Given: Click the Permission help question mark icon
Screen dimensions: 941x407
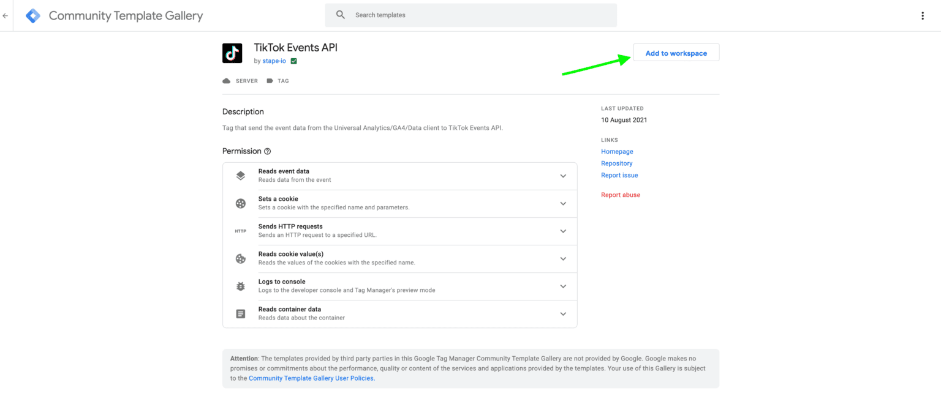Looking at the screenshot, I should click(x=267, y=151).
